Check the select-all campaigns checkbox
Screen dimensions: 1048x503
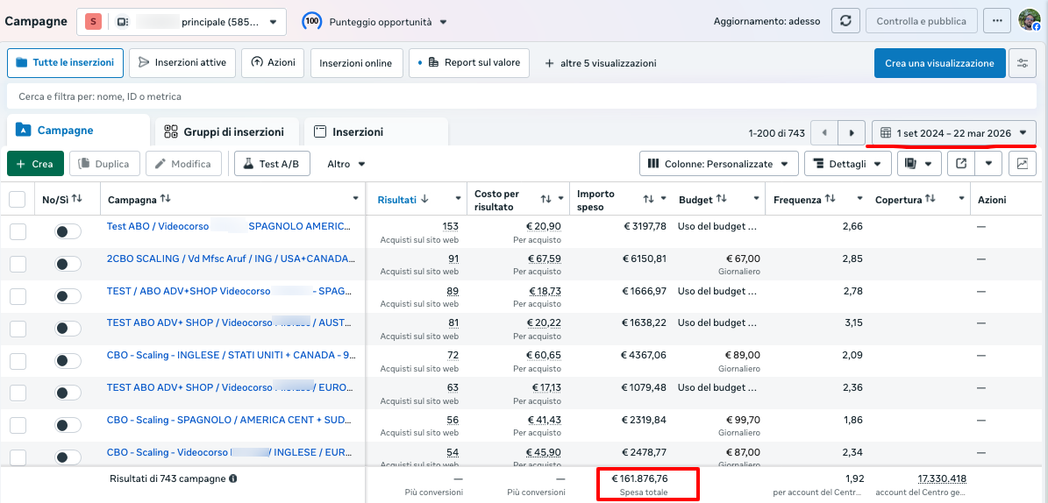18,200
